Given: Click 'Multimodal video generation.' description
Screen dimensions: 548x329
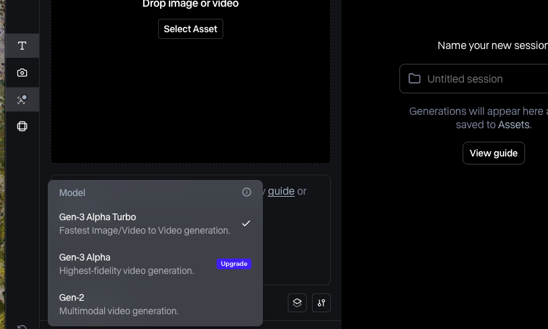Looking at the screenshot, I should click(119, 311).
